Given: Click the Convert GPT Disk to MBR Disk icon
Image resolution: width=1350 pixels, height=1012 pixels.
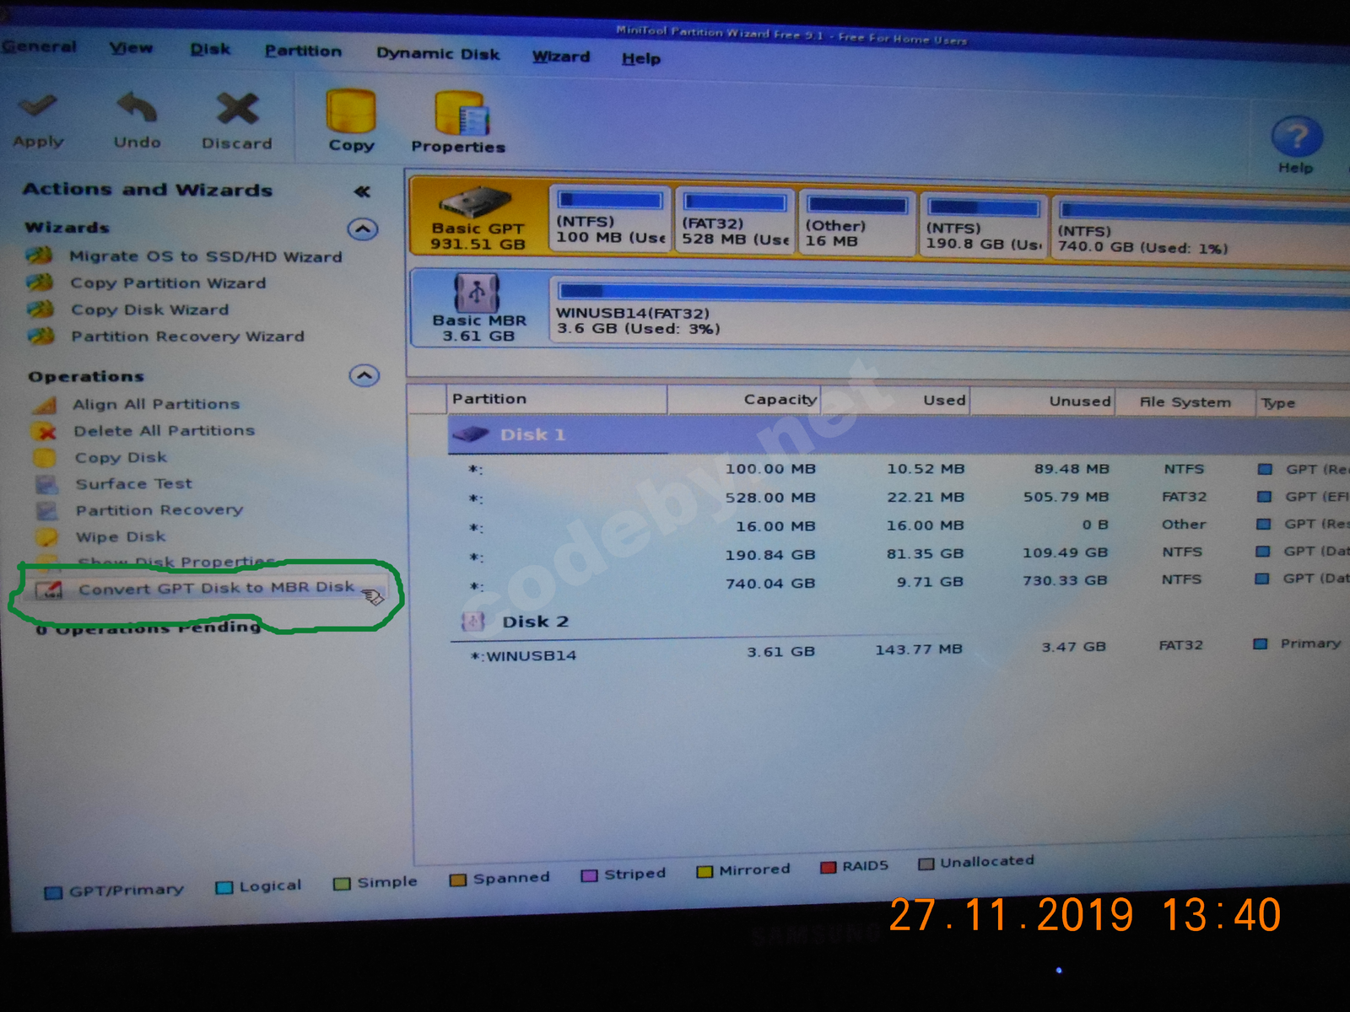Looking at the screenshot, I should tap(50, 590).
